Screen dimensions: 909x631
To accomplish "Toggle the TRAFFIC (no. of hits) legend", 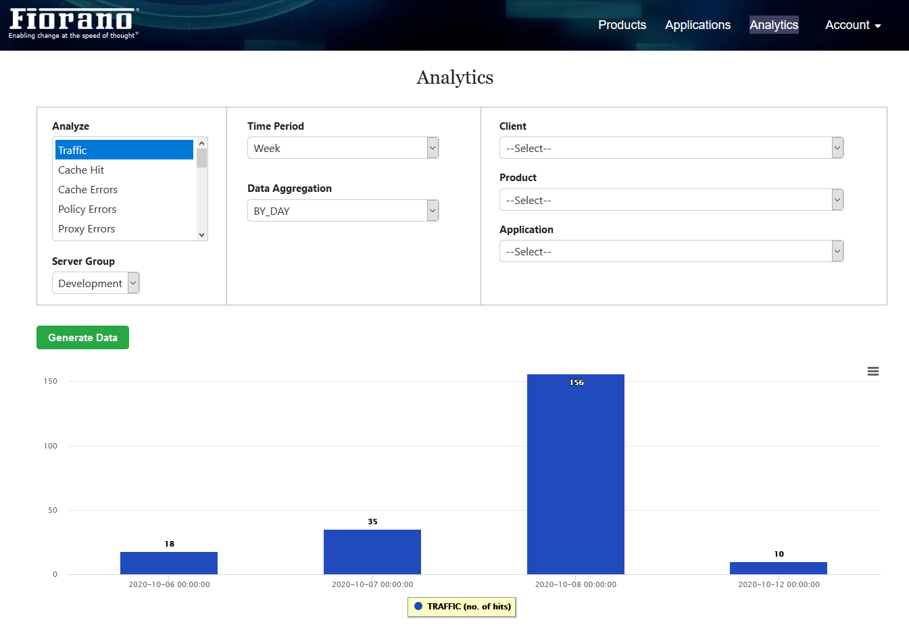I will (462, 607).
